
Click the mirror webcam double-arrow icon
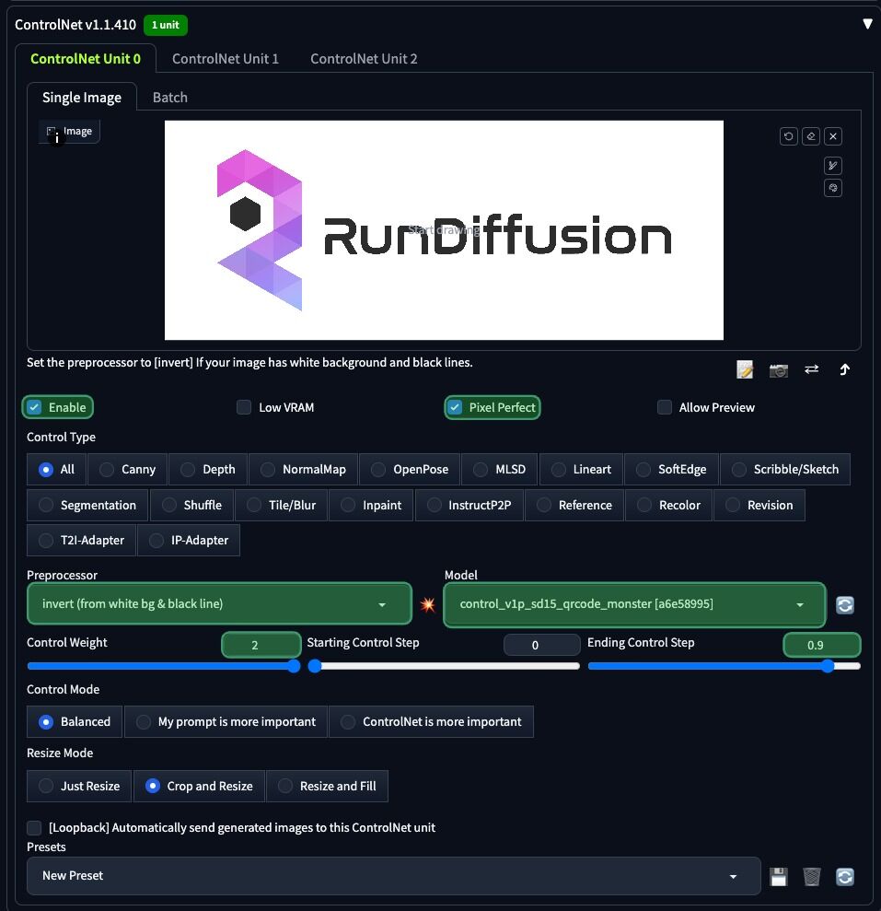(x=811, y=369)
